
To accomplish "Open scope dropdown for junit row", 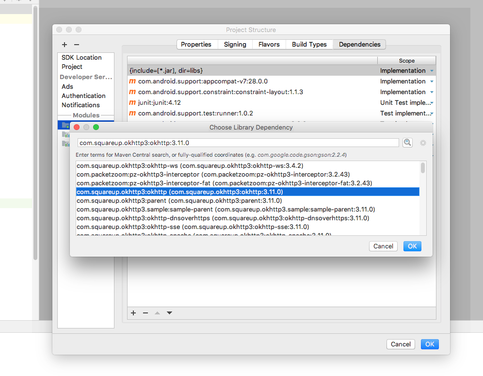I will pos(432,103).
